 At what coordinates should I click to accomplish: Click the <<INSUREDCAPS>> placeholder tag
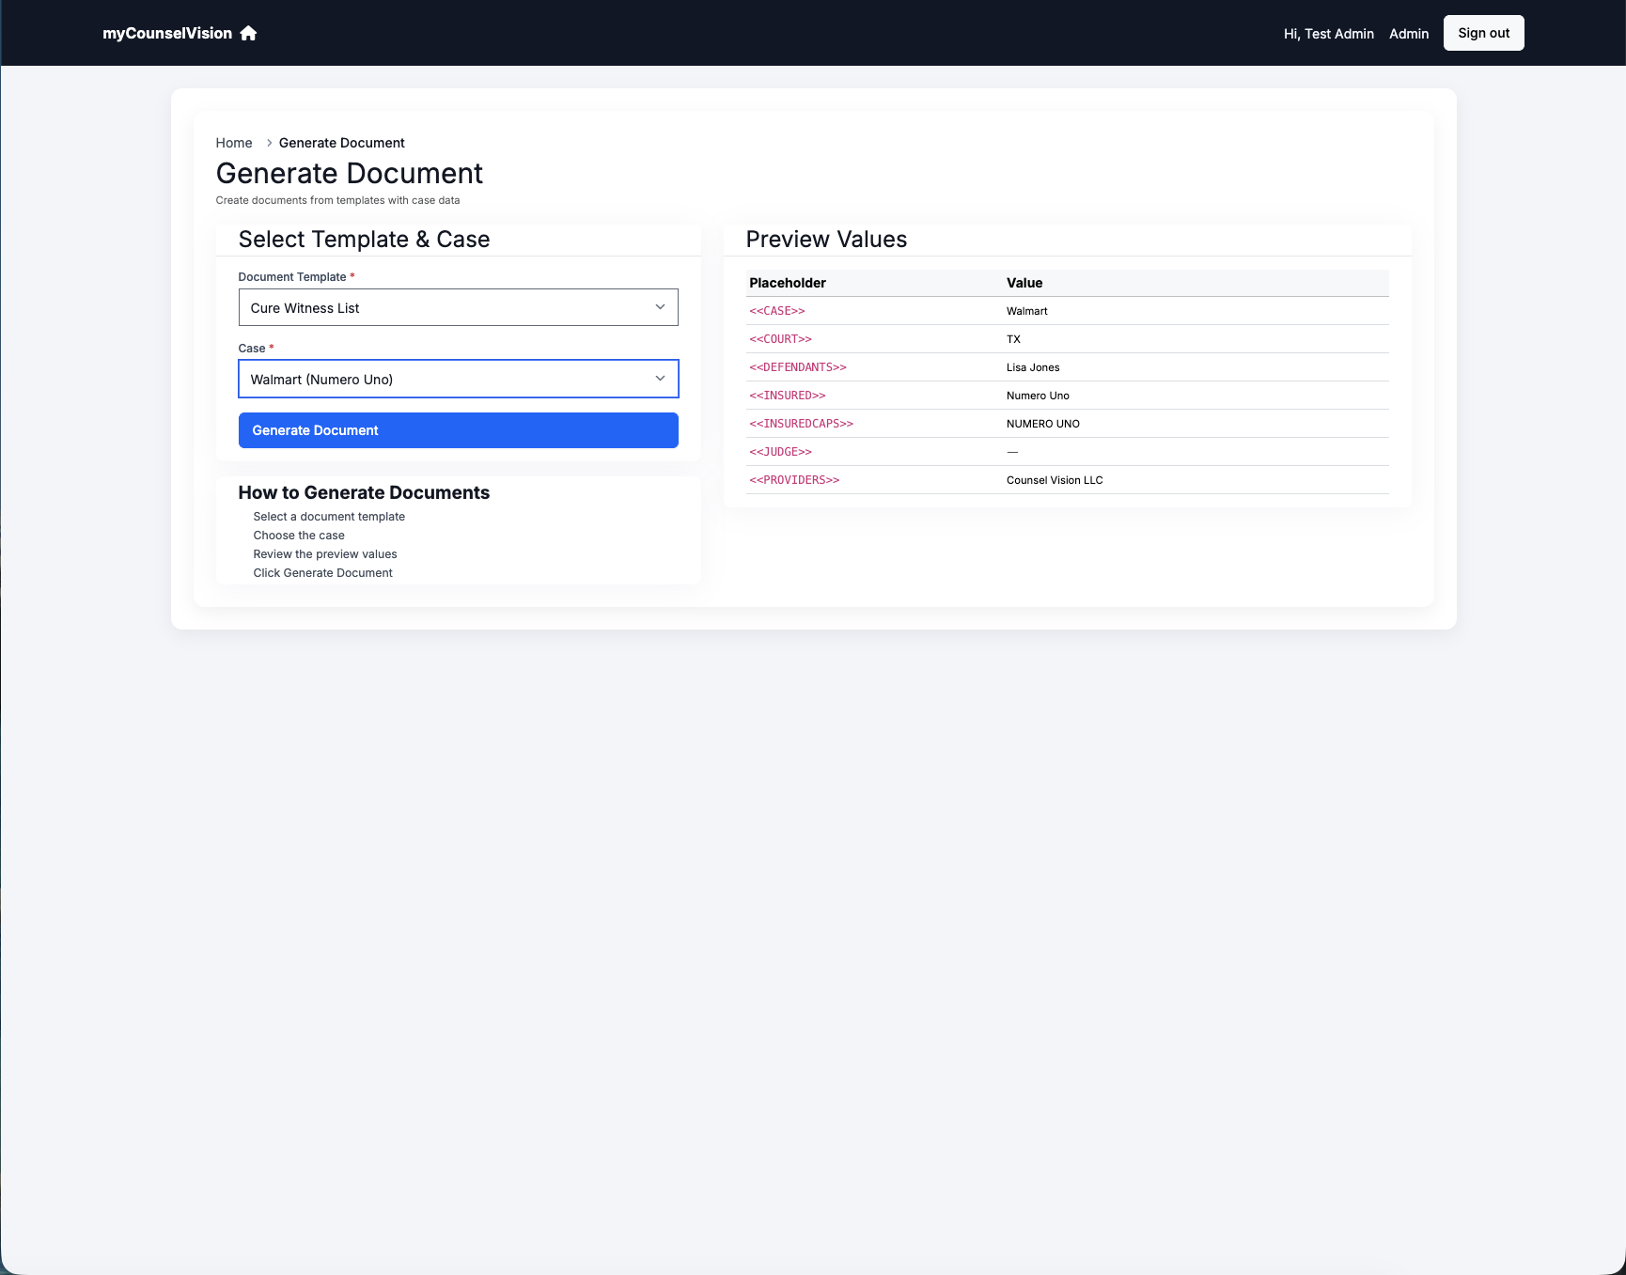point(801,424)
